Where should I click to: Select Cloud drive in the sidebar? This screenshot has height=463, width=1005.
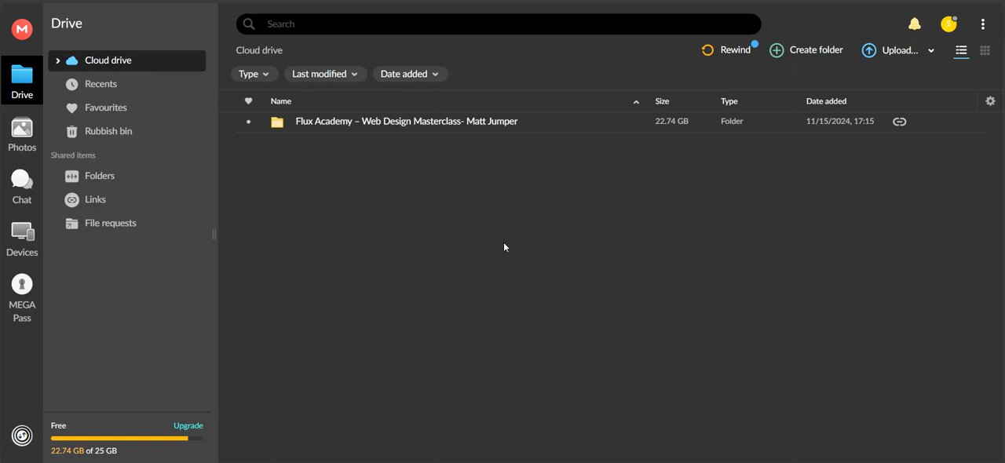(127, 60)
